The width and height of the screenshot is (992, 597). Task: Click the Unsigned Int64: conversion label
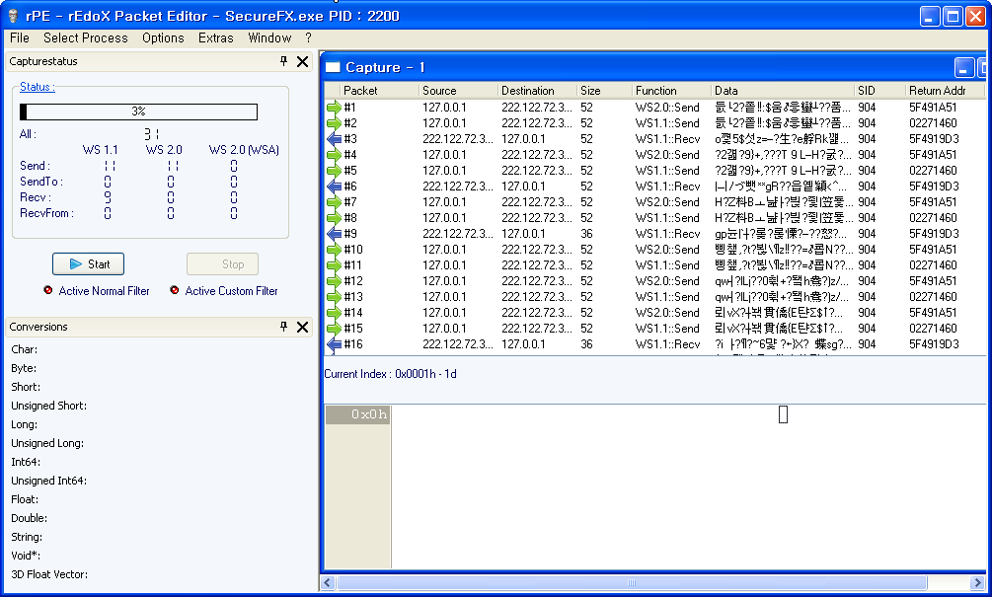coord(48,481)
